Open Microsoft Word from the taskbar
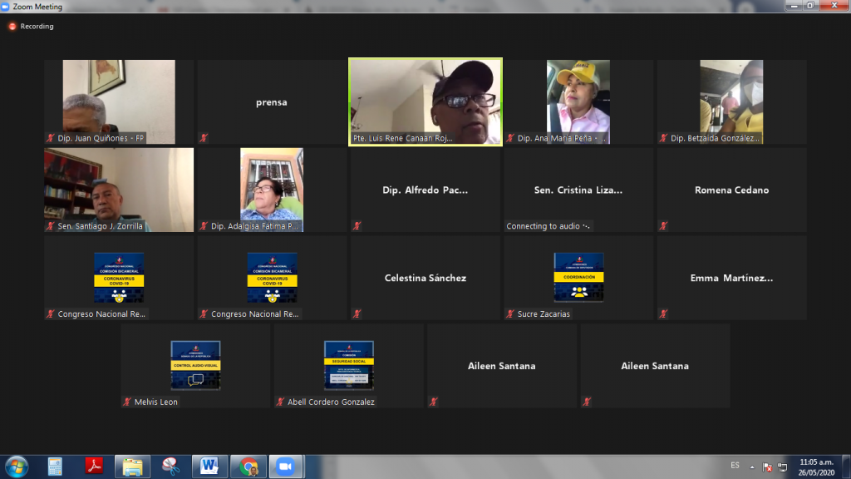This screenshot has height=479, width=851. pyautogui.click(x=208, y=467)
